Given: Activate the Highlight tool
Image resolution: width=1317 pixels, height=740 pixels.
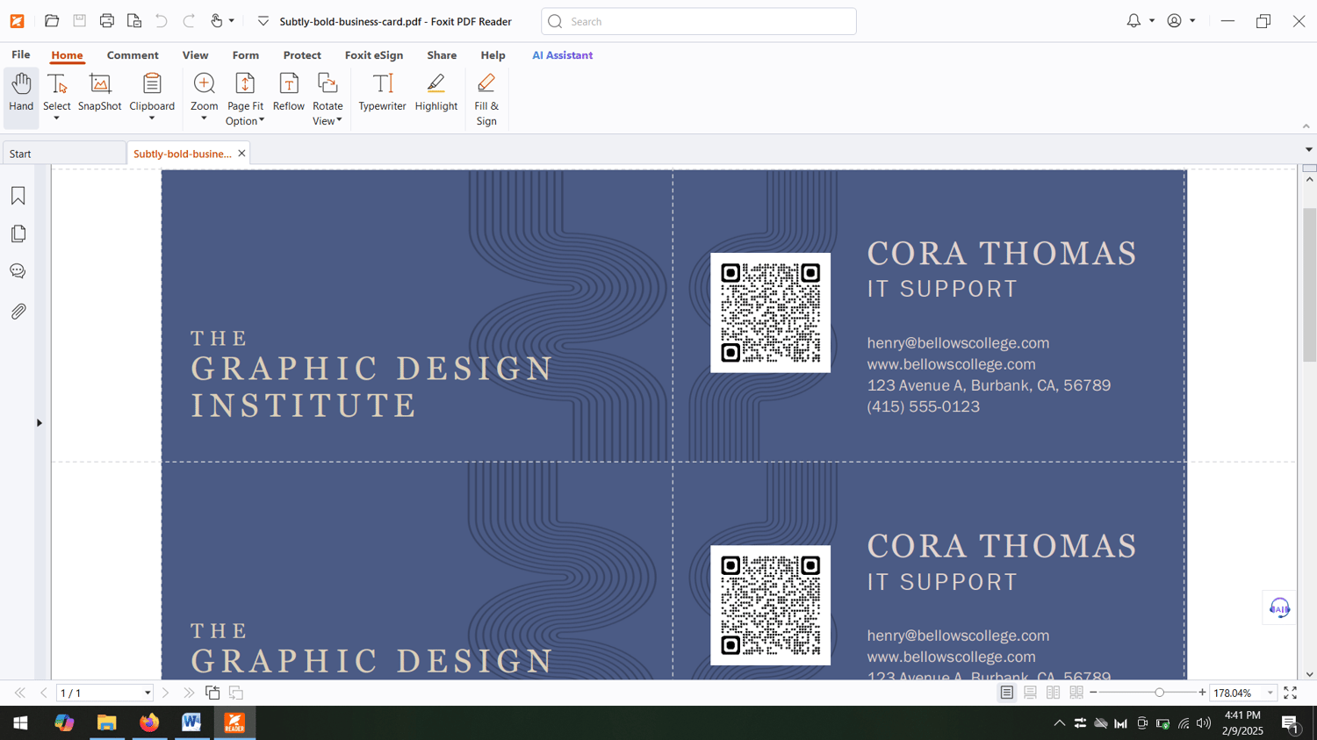Looking at the screenshot, I should coord(435,93).
